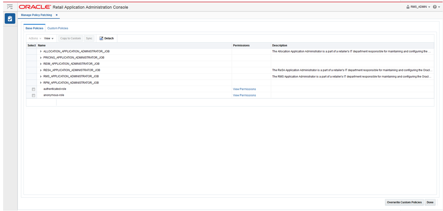Select the authenticated-role name text
Viewport: 443px width, 211px height.
pyautogui.click(x=55, y=89)
